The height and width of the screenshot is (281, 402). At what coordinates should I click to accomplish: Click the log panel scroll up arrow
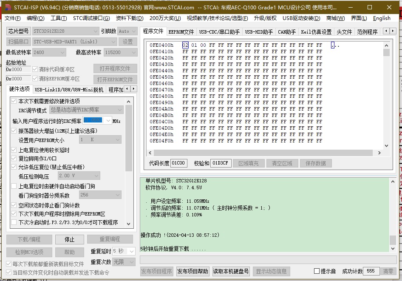pyautogui.click(x=393, y=182)
